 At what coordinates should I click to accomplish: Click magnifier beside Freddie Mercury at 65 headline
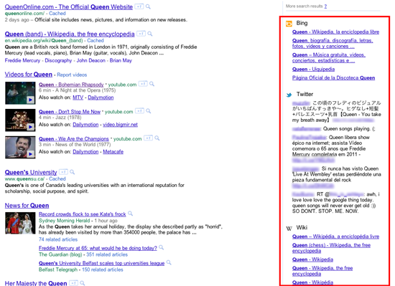(161, 247)
